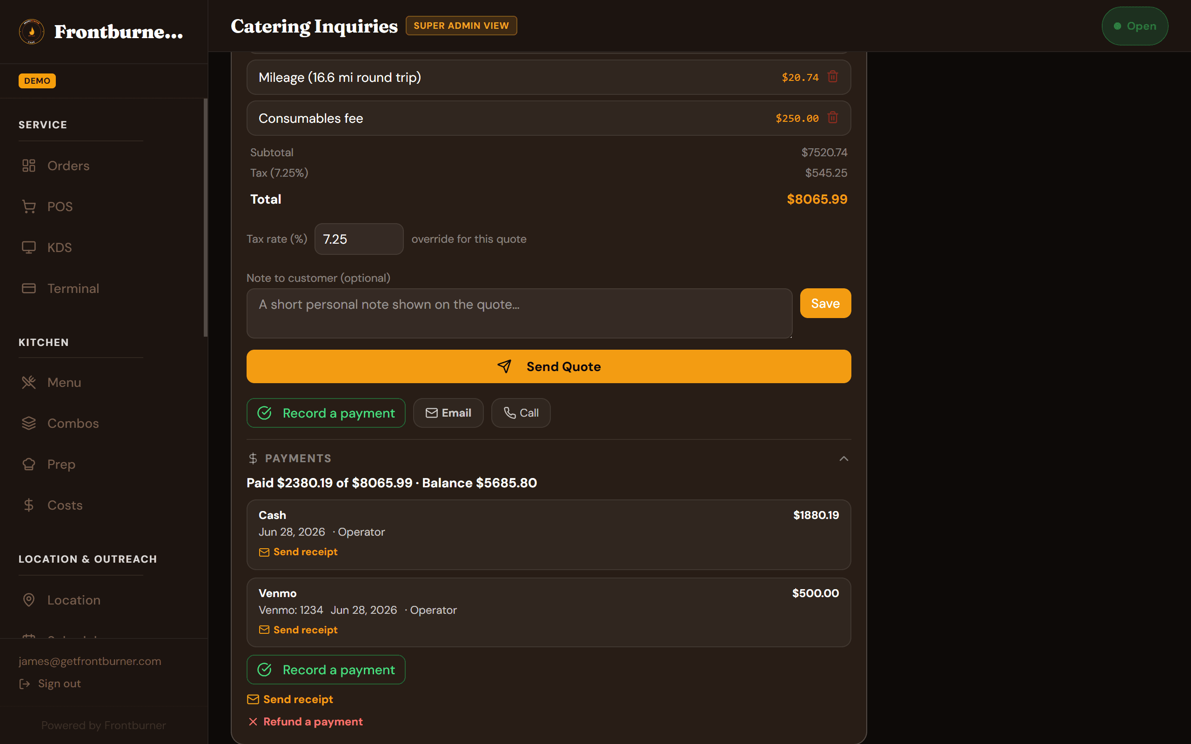
Task: Click the Subtotal value $7520.74
Action: click(824, 153)
